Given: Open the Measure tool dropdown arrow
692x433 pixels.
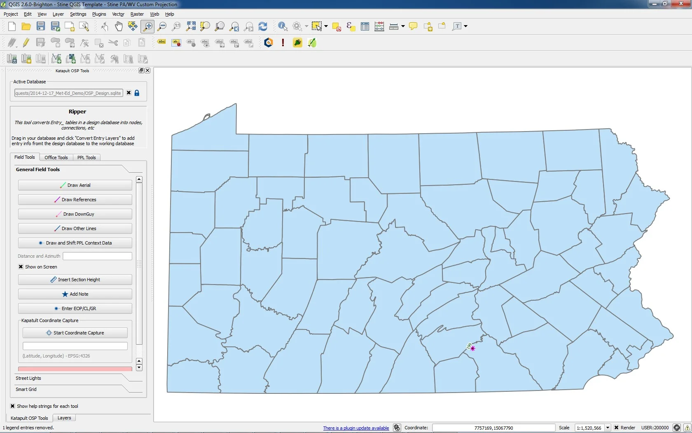Looking at the screenshot, I should point(403,26).
